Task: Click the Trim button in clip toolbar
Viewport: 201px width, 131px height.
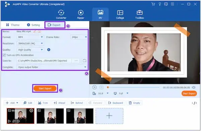Action: pos(43,103)
